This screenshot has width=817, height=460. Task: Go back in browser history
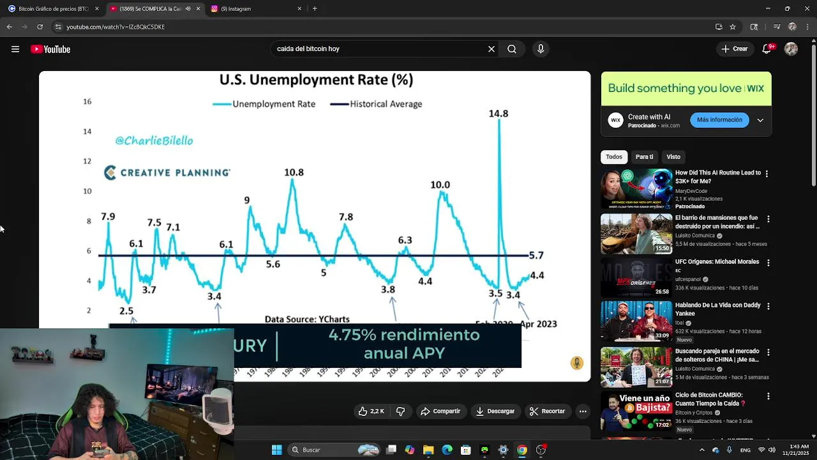click(9, 27)
